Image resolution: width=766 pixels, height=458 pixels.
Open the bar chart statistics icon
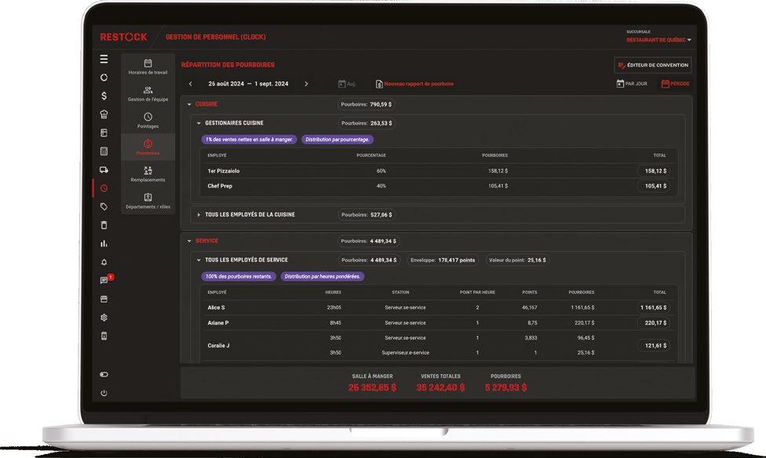(x=104, y=244)
